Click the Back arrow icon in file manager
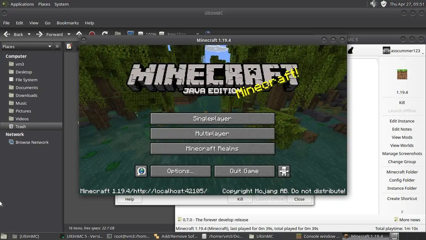Screen dimensions: 426x240 (x=7, y=34)
